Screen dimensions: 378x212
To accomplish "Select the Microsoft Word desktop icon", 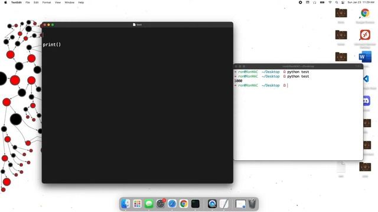I will 365,57.
